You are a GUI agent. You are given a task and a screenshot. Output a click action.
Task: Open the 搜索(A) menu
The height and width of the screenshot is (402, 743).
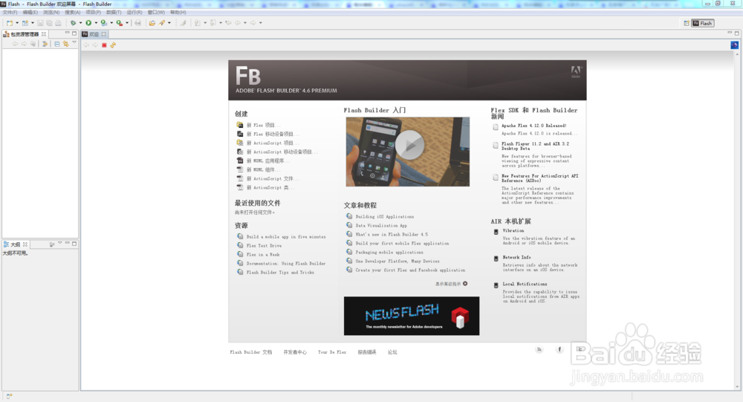[x=73, y=13]
